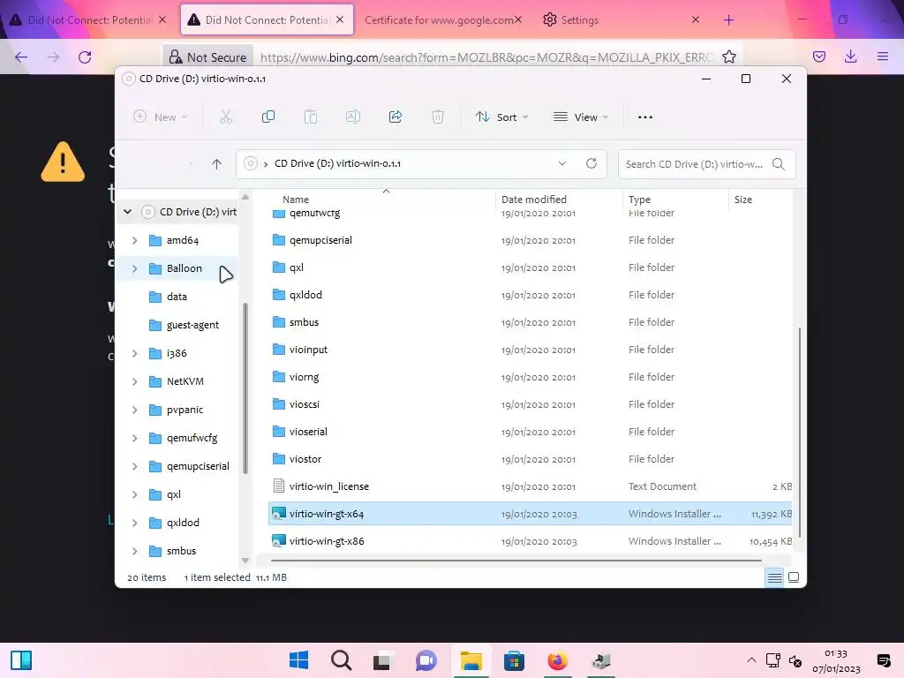Switch to Firefox from taskbar
The width and height of the screenshot is (904, 678).
tap(557, 660)
